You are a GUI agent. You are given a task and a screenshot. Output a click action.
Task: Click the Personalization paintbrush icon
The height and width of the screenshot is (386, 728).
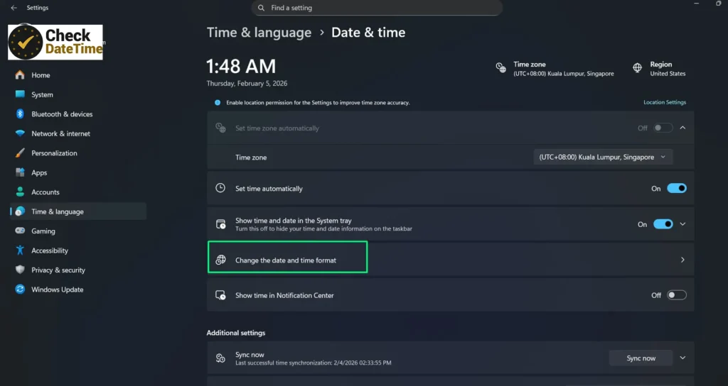click(20, 153)
